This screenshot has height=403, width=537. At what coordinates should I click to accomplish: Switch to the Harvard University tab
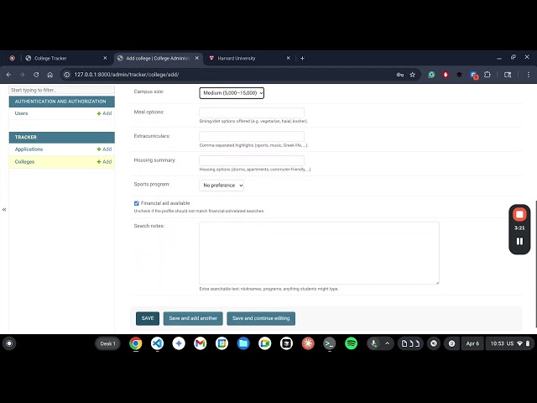tap(250, 58)
